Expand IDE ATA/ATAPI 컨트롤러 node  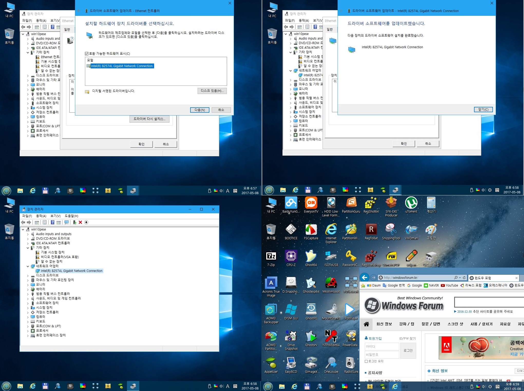tap(28, 243)
